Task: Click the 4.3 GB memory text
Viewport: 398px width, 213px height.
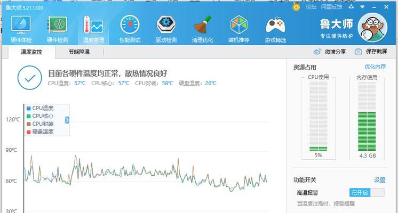Action: (368, 156)
